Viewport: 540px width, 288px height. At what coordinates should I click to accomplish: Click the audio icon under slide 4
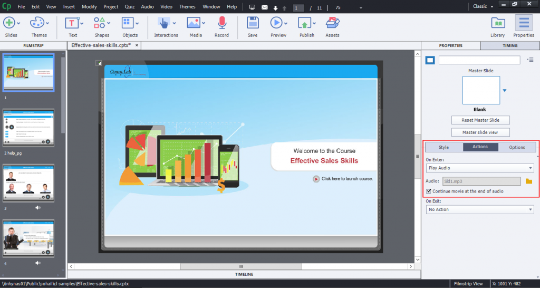pyautogui.click(x=38, y=263)
